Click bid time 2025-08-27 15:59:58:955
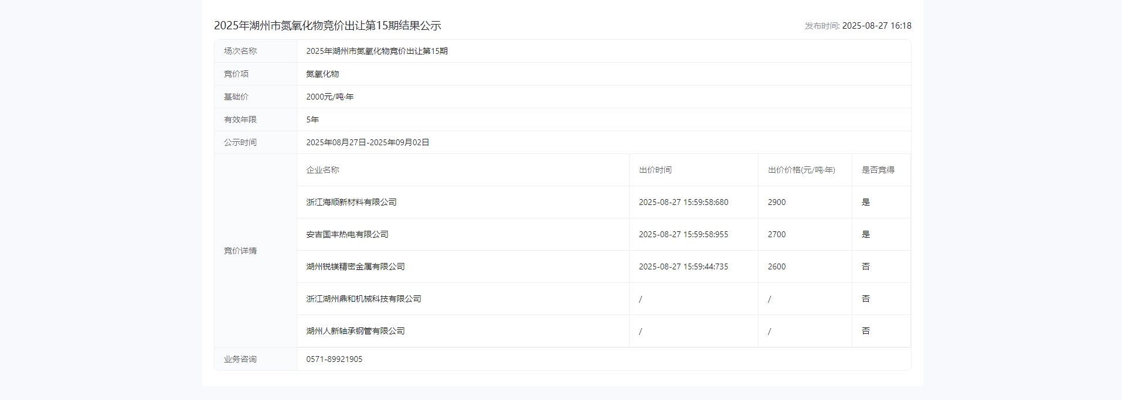1122x400 pixels. 683,234
